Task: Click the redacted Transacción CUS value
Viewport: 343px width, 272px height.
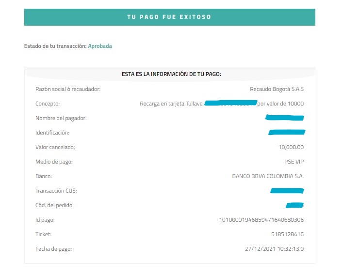Action: (287, 191)
